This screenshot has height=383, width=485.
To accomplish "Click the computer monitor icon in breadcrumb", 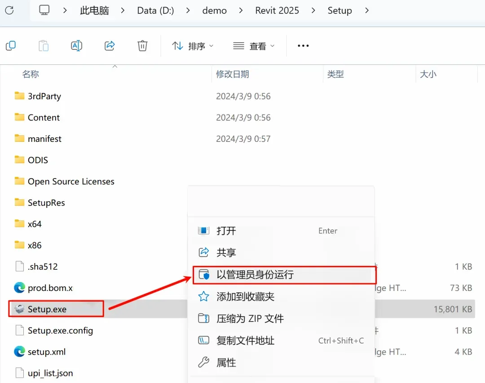I will pyautogui.click(x=44, y=10).
